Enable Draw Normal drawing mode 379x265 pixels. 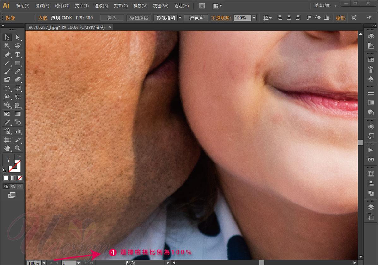(6, 186)
